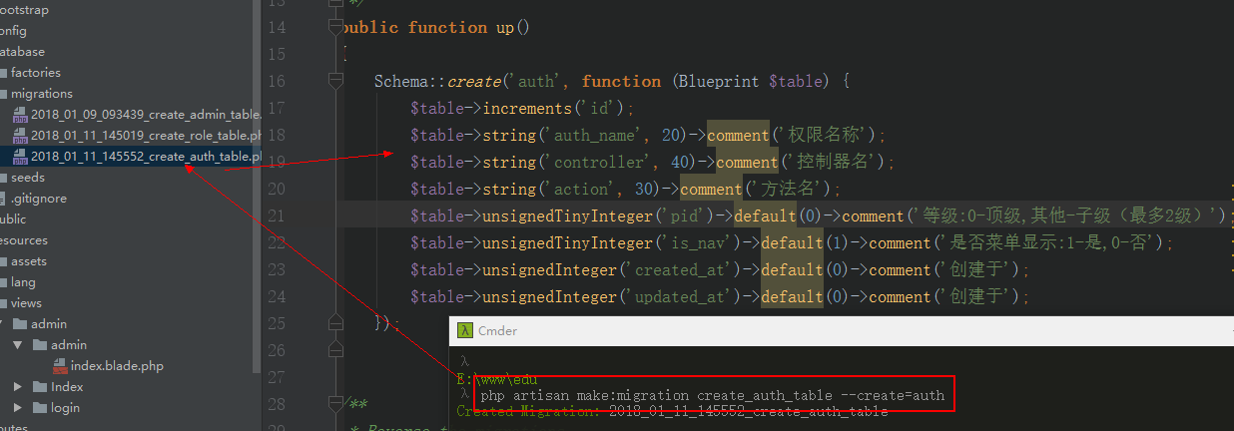Click line number 21 in editor gutter
Image resolution: width=1234 pixels, height=431 pixels.
tap(276, 216)
